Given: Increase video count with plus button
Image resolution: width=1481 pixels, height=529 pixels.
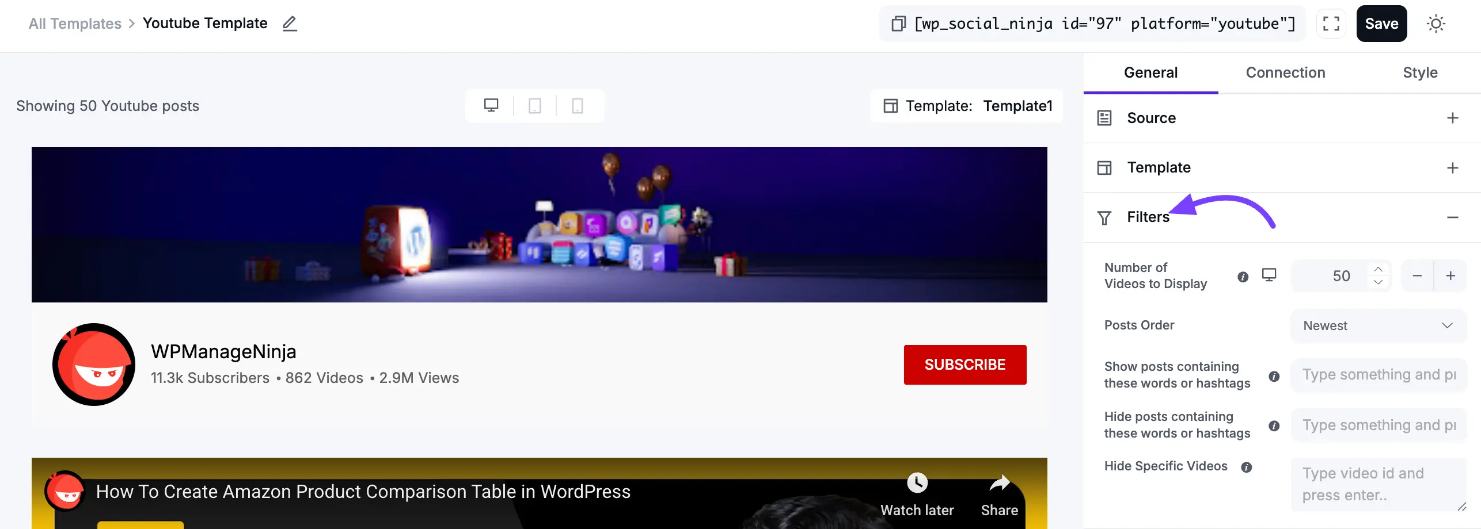Looking at the screenshot, I should pyautogui.click(x=1450, y=276).
